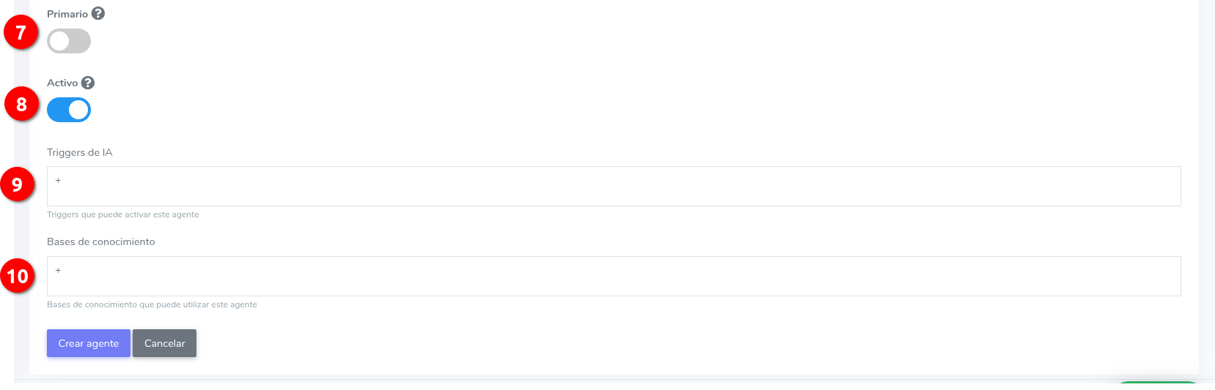Click the Bases de conocimiento label
Screen dimensions: 1215x390
(101, 241)
